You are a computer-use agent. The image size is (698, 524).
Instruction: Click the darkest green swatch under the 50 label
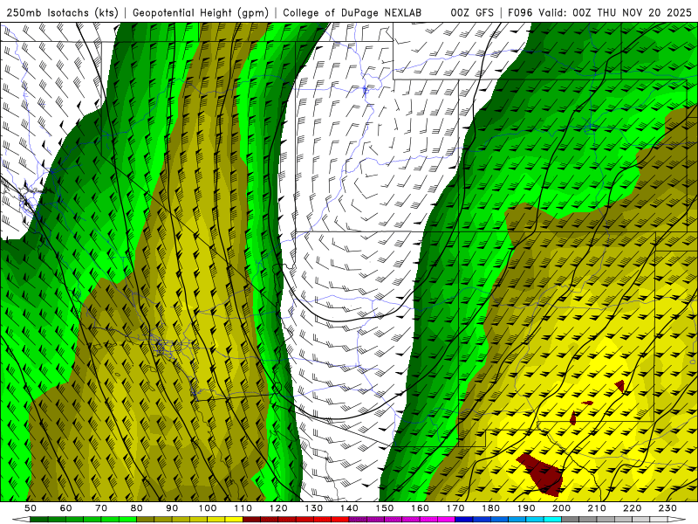tap(39, 520)
